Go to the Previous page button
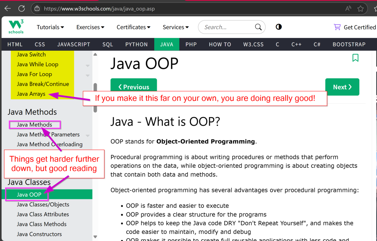The height and width of the screenshot is (241, 377). pos(134,87)
